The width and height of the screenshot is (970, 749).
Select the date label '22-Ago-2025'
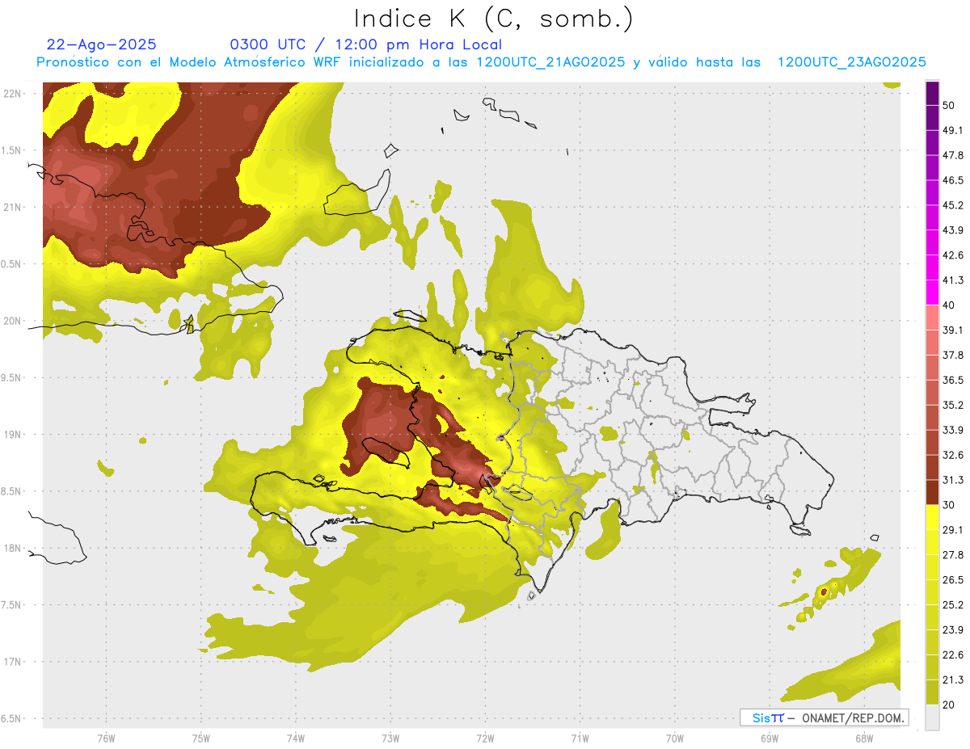point(102,44)
